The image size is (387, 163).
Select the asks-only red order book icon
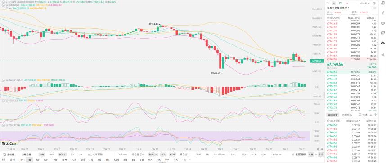(x=347, y=4)
